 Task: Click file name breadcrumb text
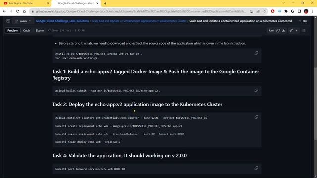coord(240,21)
